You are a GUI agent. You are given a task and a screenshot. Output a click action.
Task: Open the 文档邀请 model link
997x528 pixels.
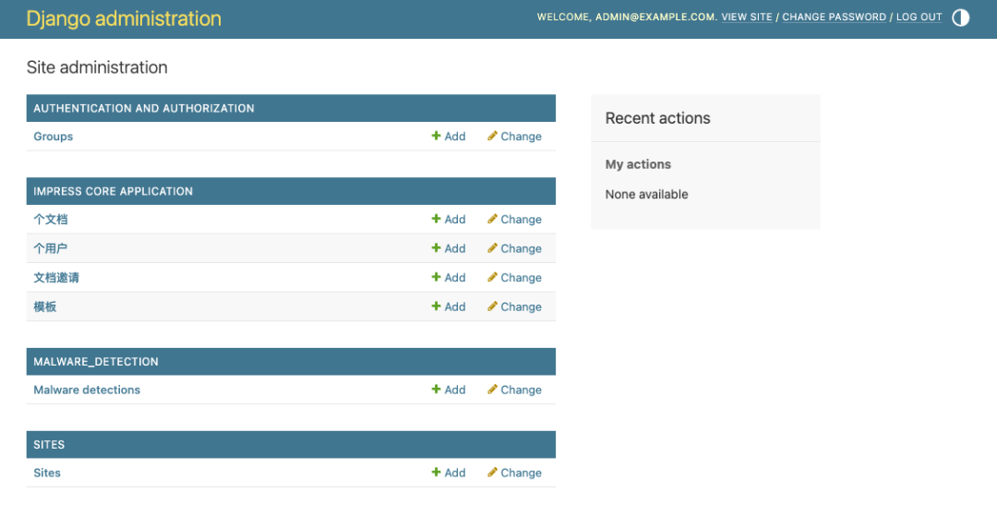[56, 278]
